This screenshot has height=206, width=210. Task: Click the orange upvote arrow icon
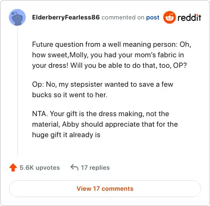click(13, 168)
